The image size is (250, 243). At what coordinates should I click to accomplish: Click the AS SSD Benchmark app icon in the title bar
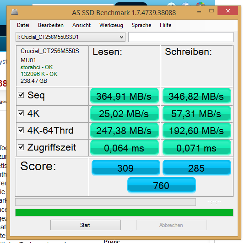point(15,12)
